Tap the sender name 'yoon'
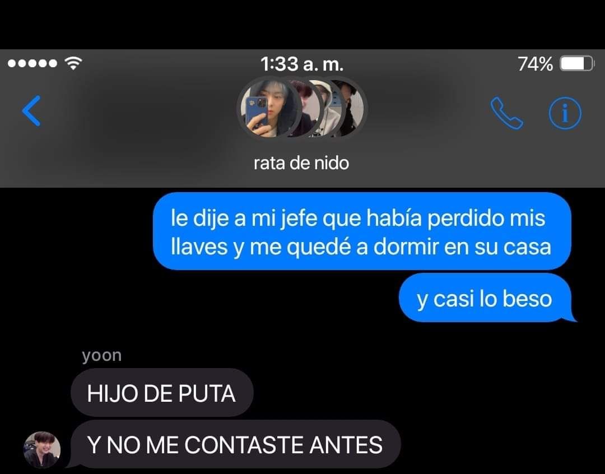The height and width of the screenshot is (474, 605). click(102, 355)
